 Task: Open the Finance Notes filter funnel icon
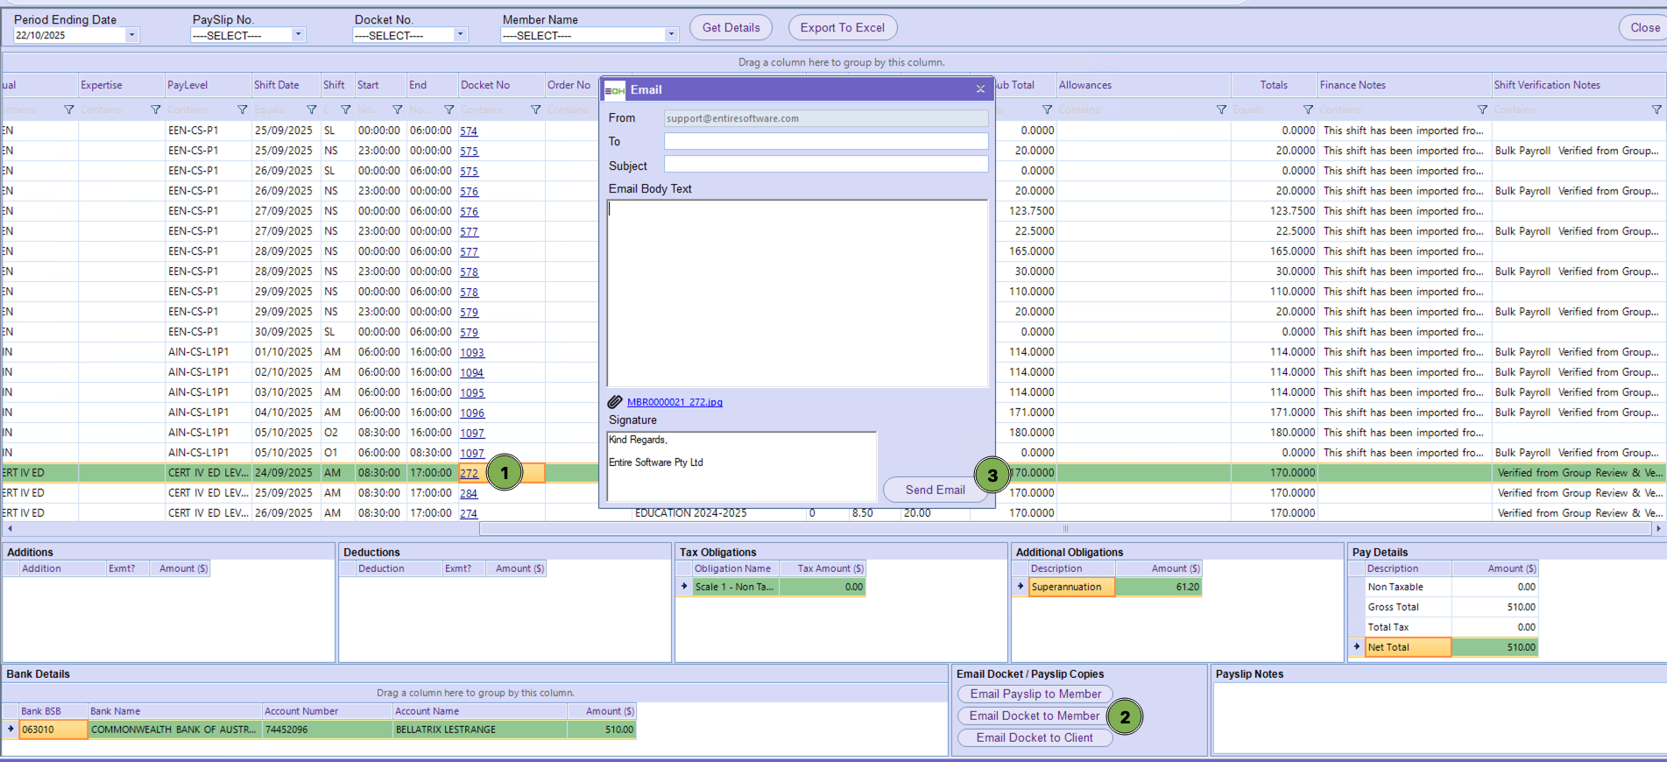(x=1482, y=109)
